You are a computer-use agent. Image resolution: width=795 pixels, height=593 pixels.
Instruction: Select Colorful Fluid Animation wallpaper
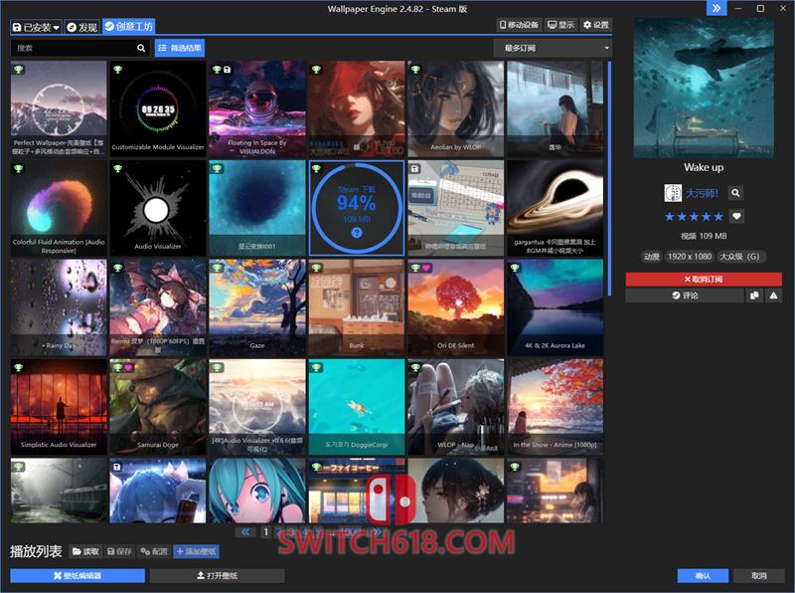(59, 208)
